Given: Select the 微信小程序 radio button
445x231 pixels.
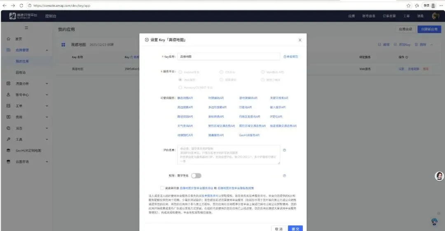Looking at the screenshot, I should coord(262,80).
